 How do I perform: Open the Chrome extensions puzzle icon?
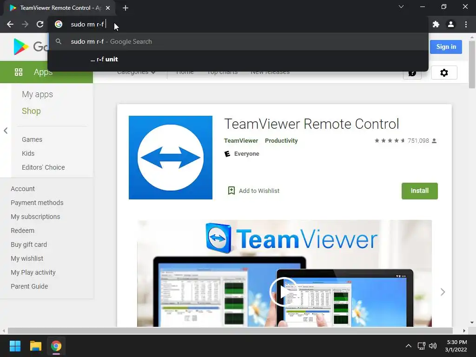point(436,24)
